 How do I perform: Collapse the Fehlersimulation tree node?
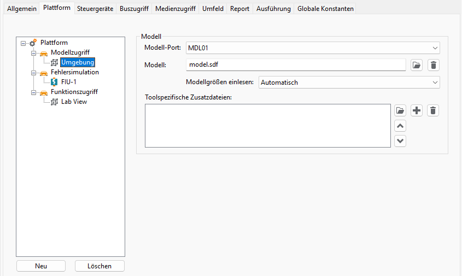33,73
